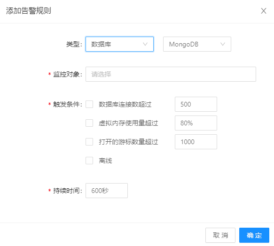Close the 添加告警规则 dialog with X

pyautogui.click(x=264, y=11)
